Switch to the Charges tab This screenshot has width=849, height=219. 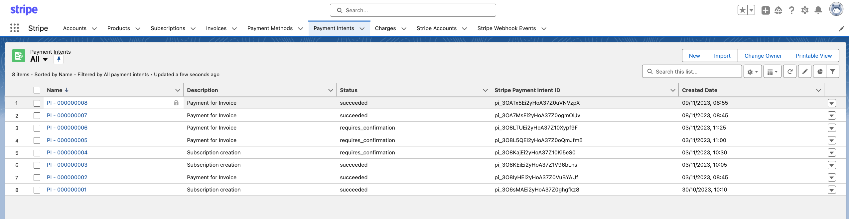[x=385, y=28]
